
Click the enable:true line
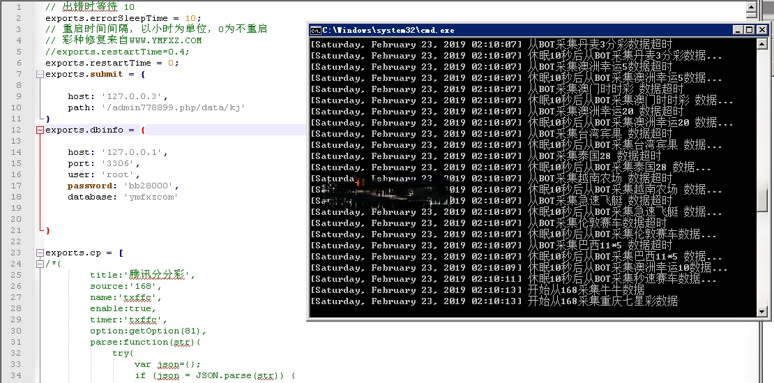tap(123, 308)
